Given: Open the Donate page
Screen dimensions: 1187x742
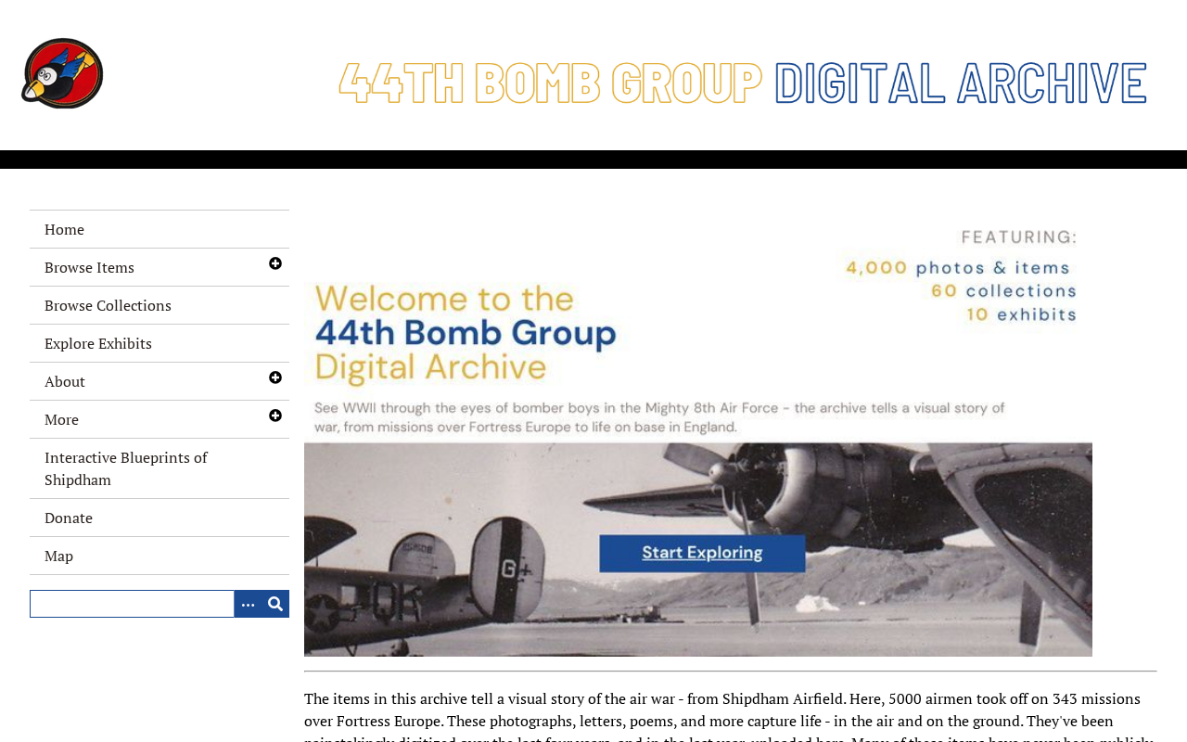Looking at the screenshot, I should [x=160, y=518].
